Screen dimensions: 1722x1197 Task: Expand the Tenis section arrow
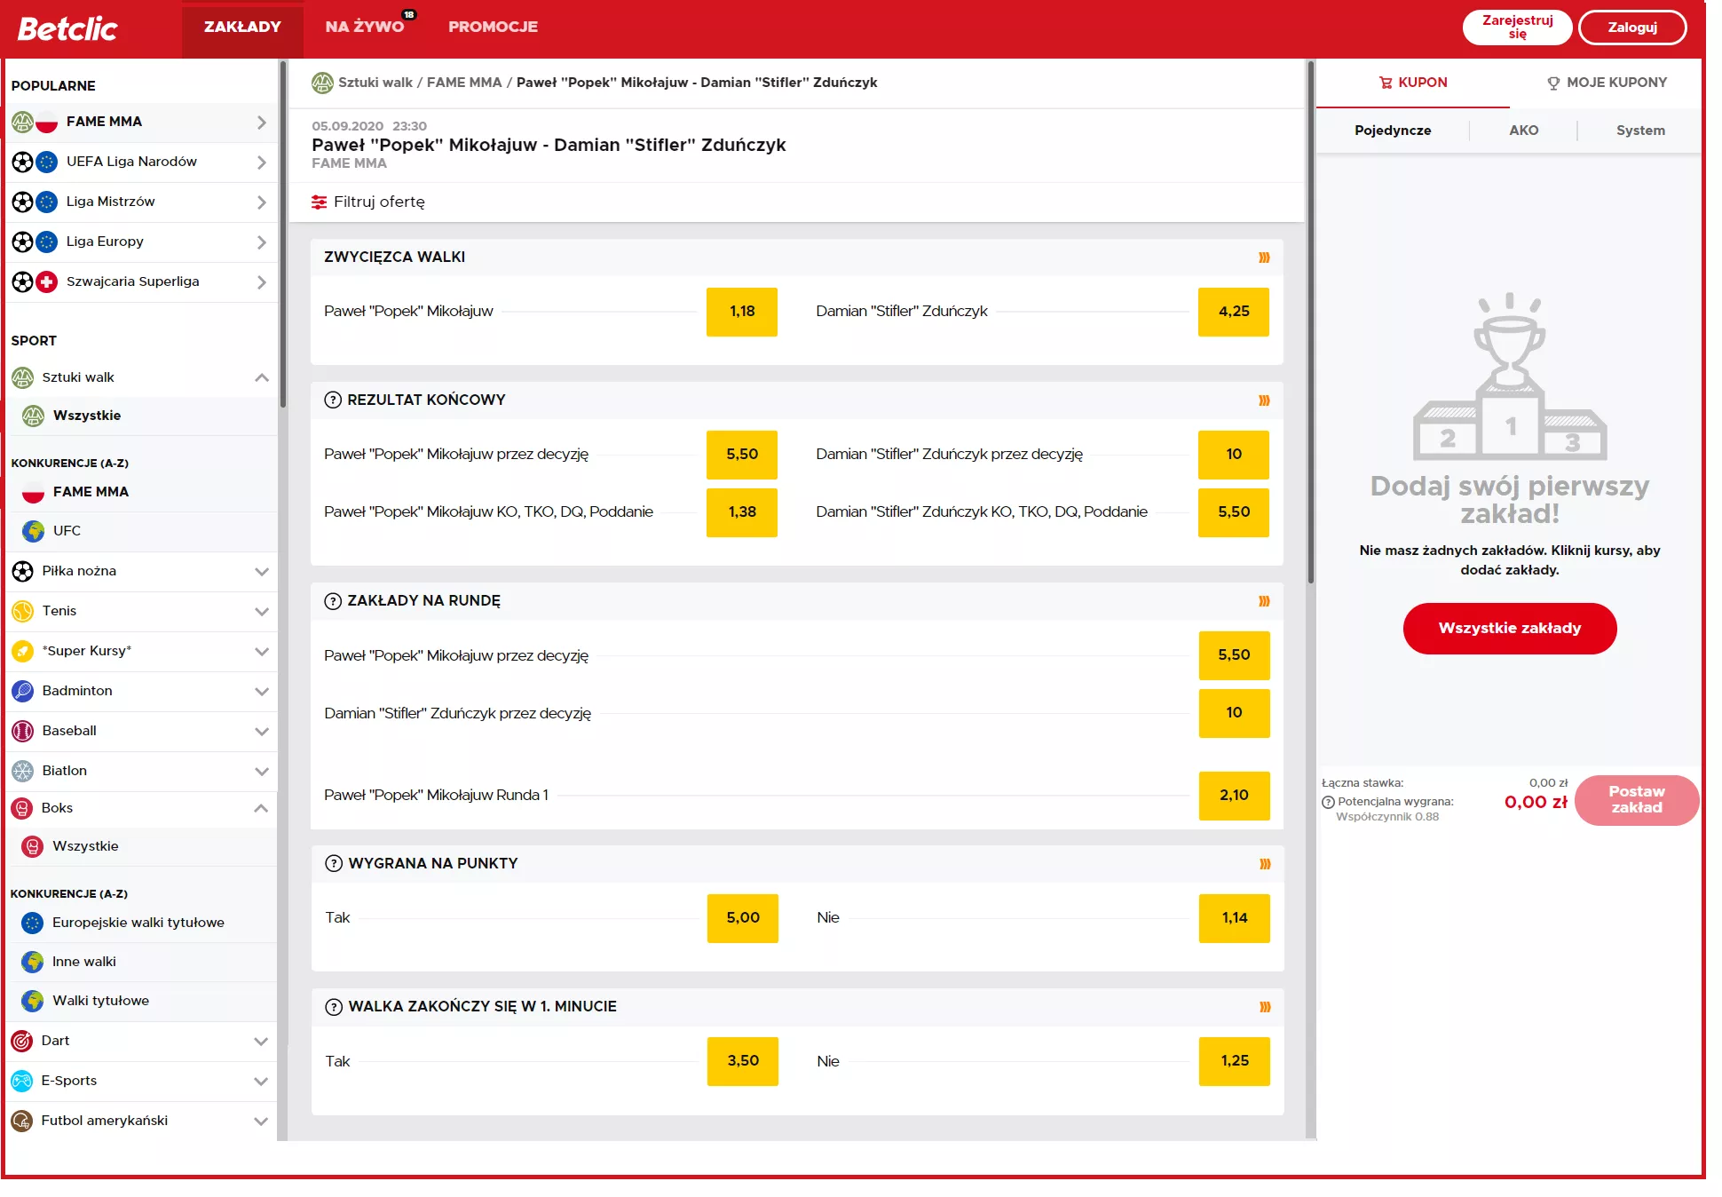(261, 612)
